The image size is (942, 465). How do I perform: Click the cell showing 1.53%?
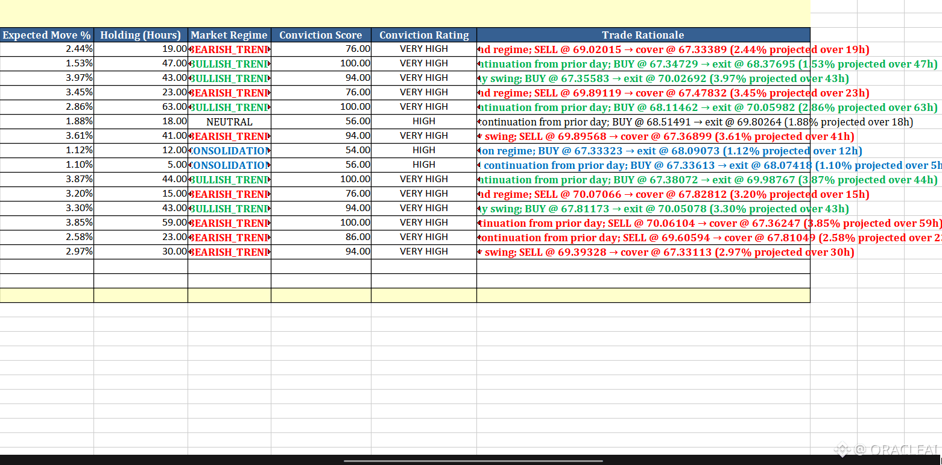[x=46, y=64]
